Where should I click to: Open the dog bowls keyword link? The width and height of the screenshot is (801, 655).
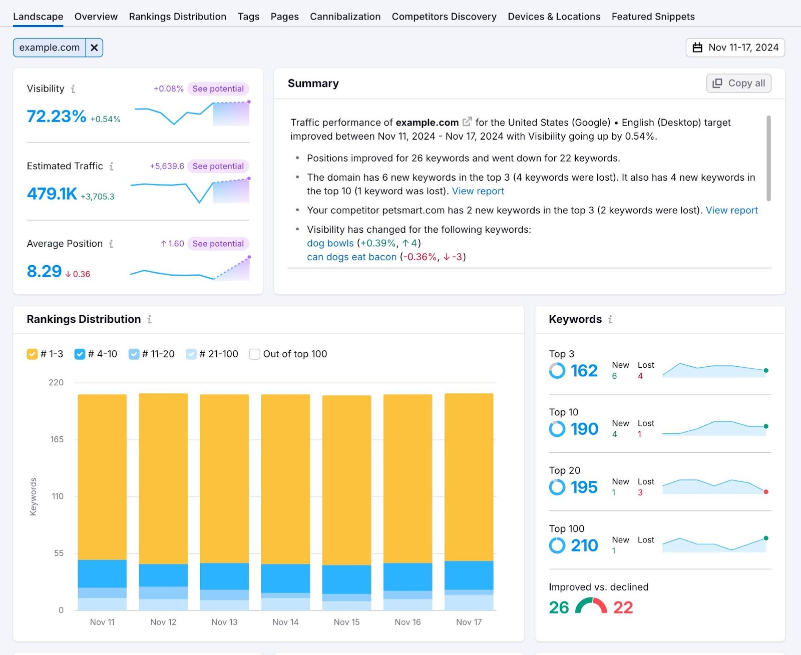(329, 243)
